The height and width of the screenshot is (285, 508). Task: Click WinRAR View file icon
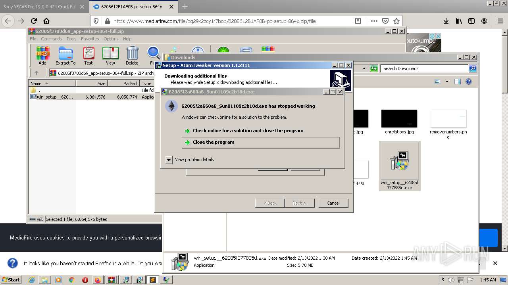tap(110, 56)
